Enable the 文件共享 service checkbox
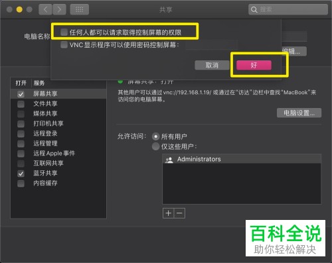 point(21,104)
